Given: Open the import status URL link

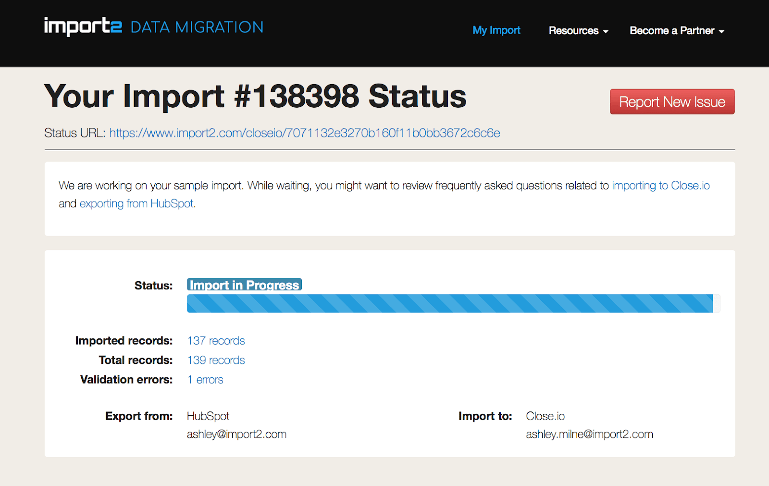Looking at the screenshot, I should (x=305, y=133).
